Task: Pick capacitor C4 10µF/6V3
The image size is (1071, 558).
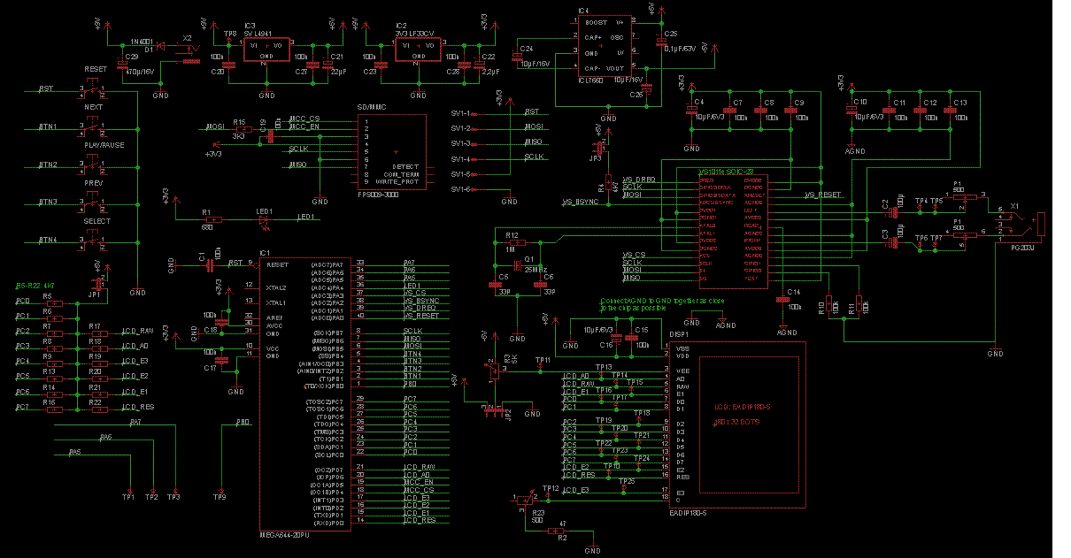Action: click(690, 110)
